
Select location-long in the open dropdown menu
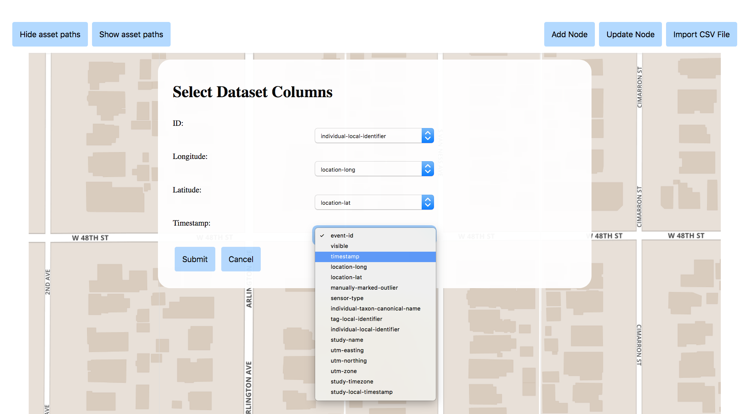(x=349, y=267)
